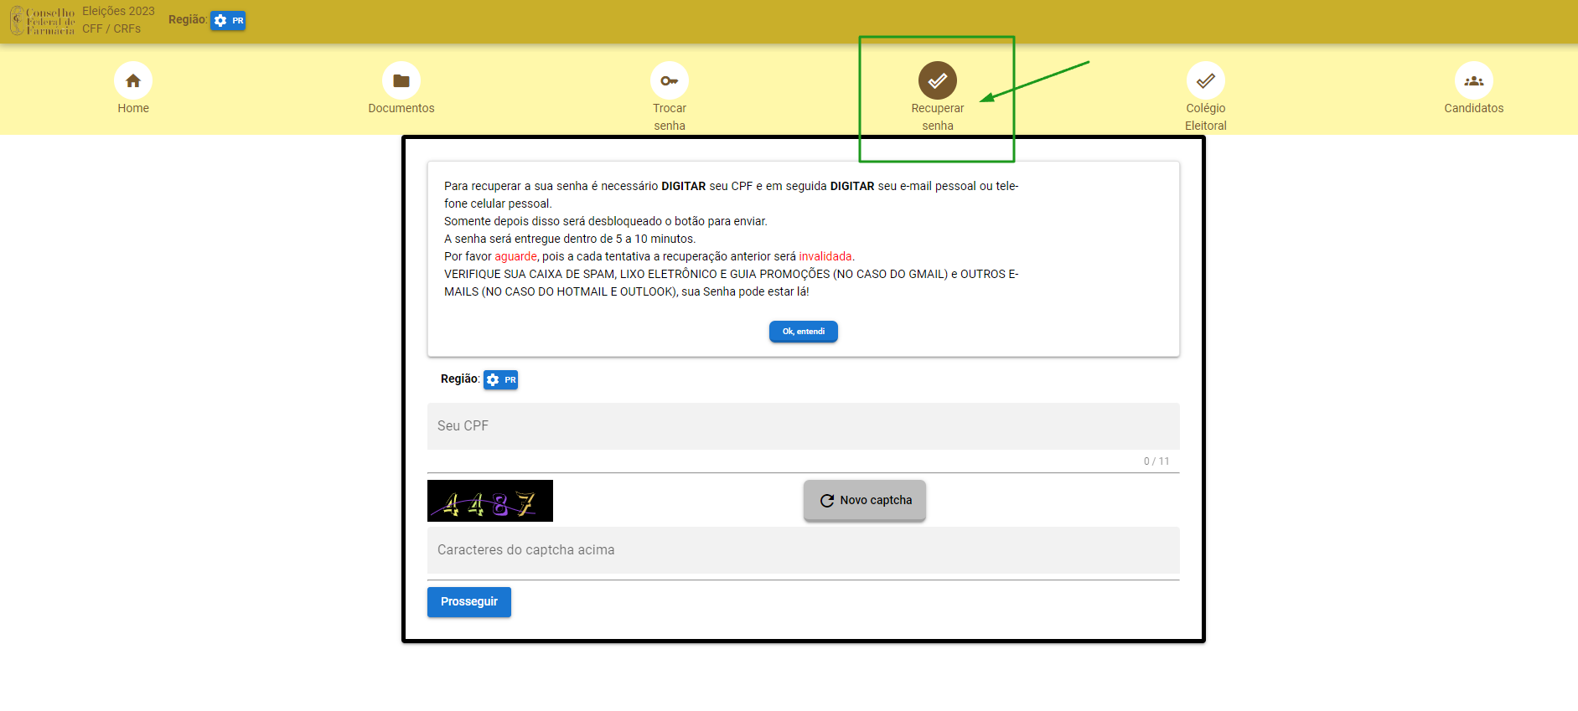Image resolution: width=1578 pixels, height=711 pixels.
Task: Click the password recovery instructions text
Action: click(x=731, y=239)
